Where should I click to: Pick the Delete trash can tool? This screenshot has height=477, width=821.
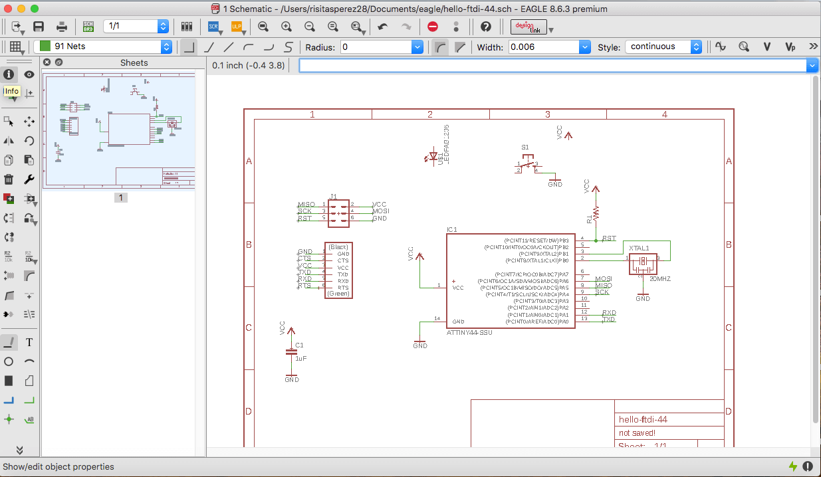point(9,179)
